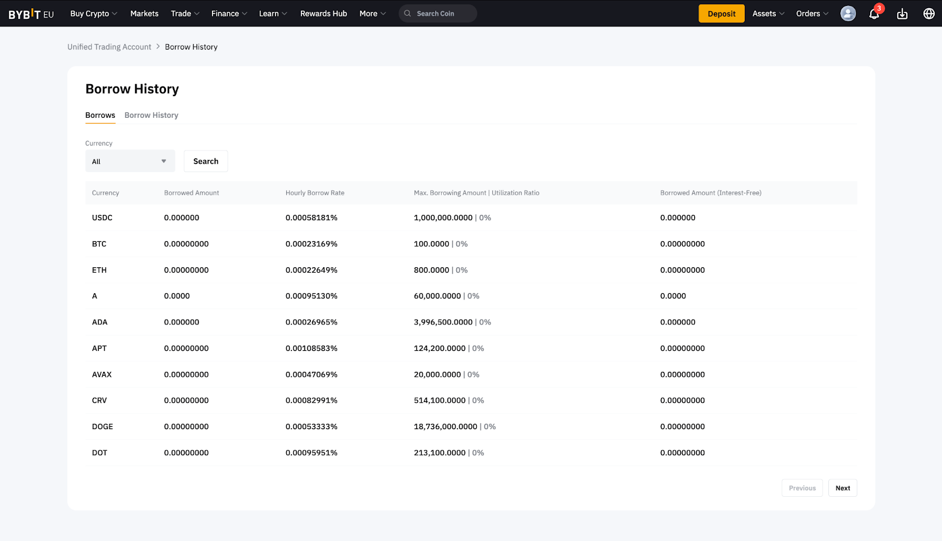Screen dimensions: 942x541
Task: Expand the Buy Crypto menu
Action: [x=94, y=14]
